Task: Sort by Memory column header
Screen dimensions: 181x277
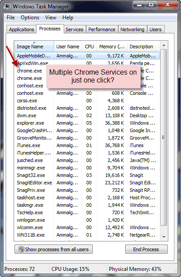Action: tap(112, 46)
